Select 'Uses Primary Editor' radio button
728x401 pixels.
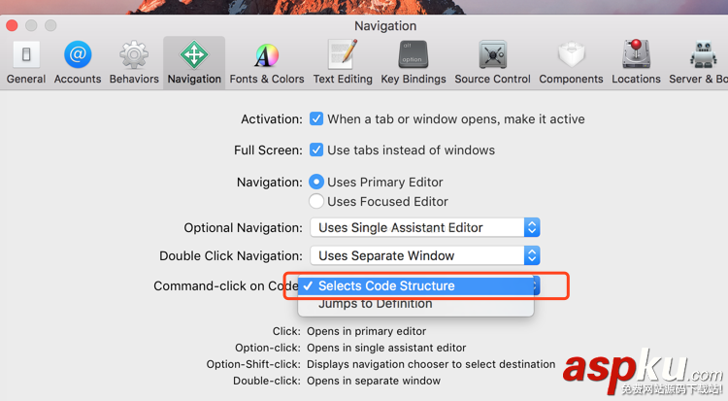tap(316, 182)
